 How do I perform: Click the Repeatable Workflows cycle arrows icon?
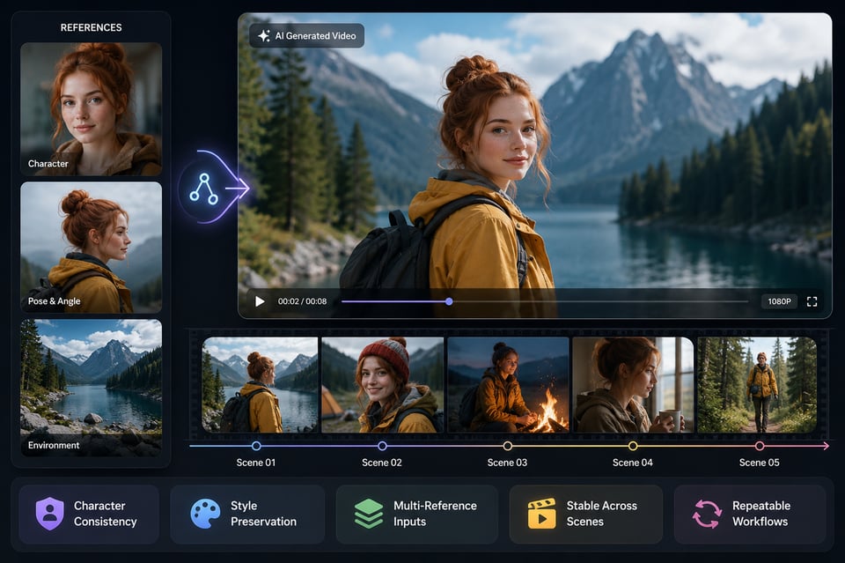pyautogui.click(x=707, y=514)
